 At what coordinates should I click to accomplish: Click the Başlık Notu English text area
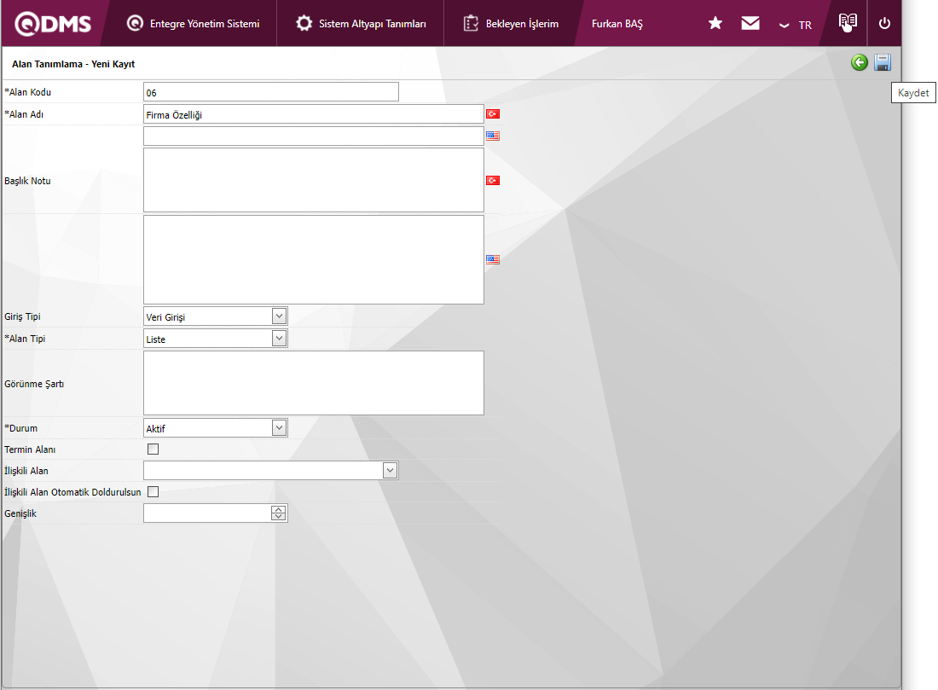pyautogui.click(x=314, y=260)
